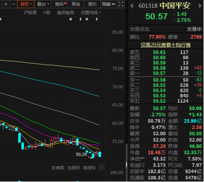Image resolution: width=204 pixels, height=182 pixels.
Task: Open fullscreen chart view icon
Action: [121, 4]
